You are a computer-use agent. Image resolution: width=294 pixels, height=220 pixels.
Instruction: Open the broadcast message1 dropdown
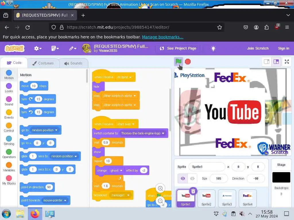(x=120, y=195)
